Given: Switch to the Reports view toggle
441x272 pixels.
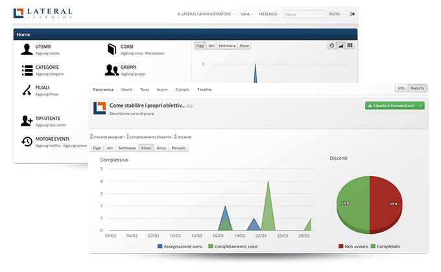Looking at the screenshot, I should pos(417,88).
